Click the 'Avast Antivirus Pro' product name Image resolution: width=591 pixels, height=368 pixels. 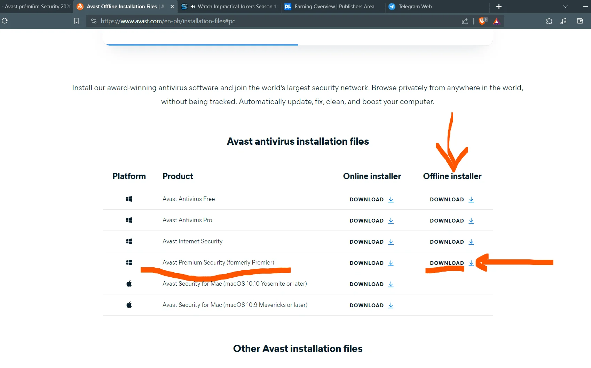point(187,220)
